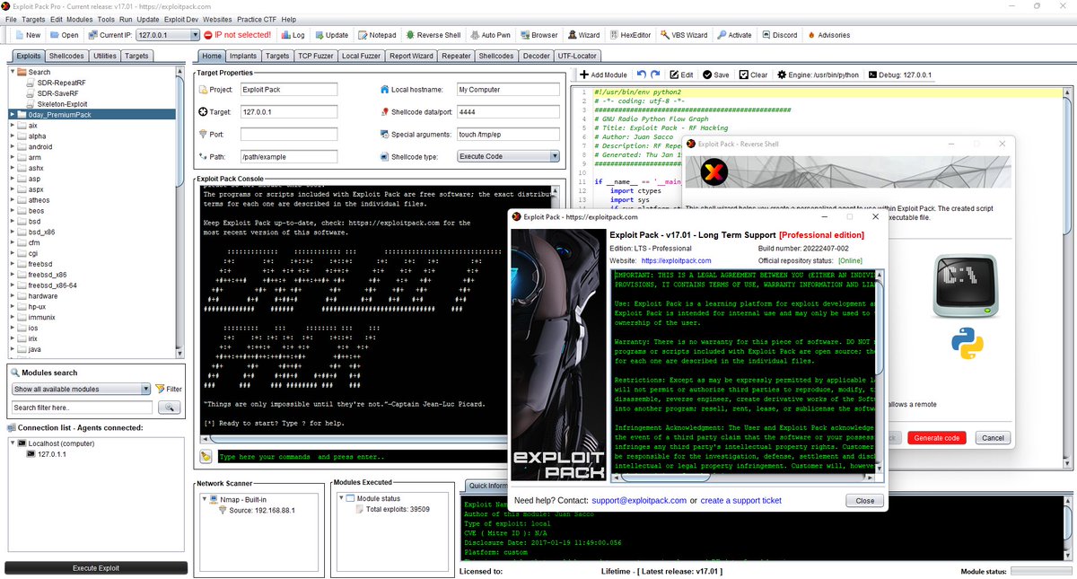
Task: Click the Filter funnel button
Action: pyautogui.click(x=169, y=390)
